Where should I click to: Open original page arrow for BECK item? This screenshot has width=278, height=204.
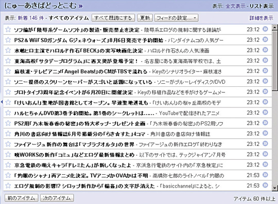265,50
